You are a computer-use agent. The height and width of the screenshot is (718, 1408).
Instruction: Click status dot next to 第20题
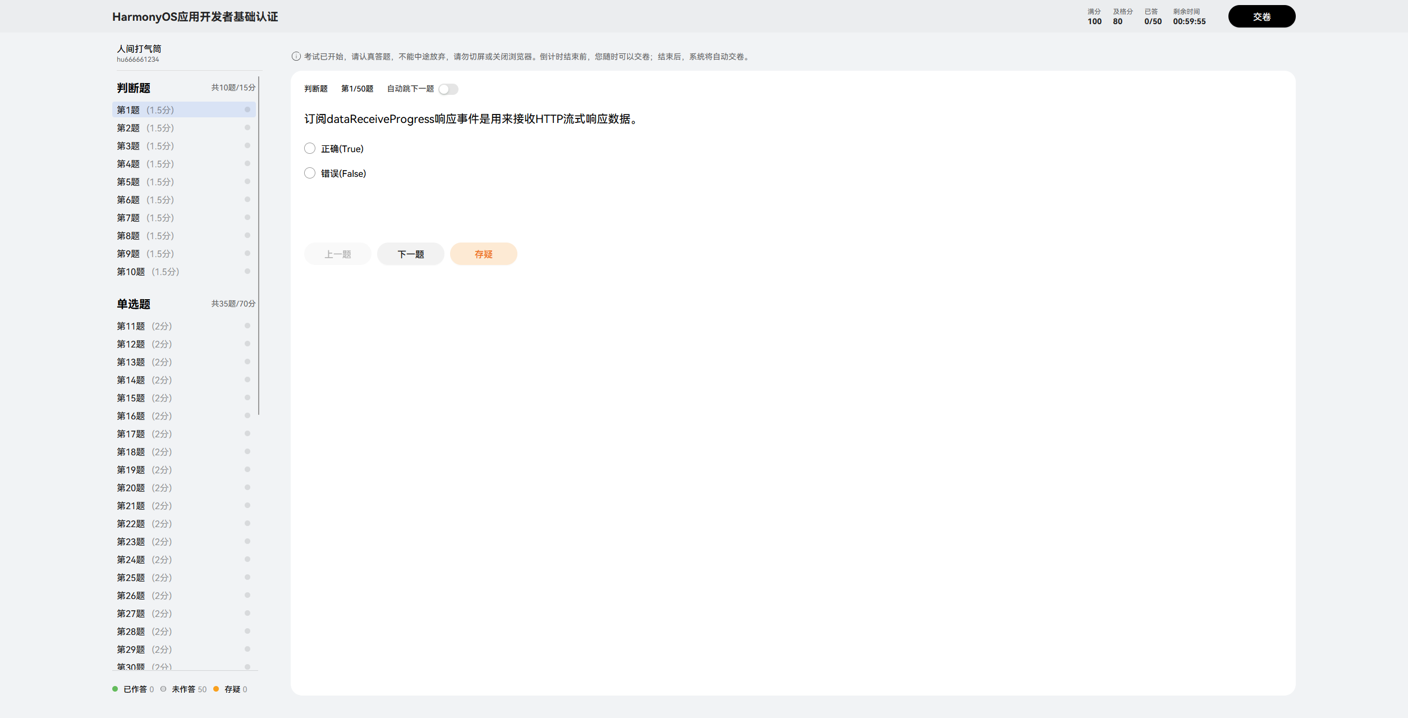[x=247, y=488]
